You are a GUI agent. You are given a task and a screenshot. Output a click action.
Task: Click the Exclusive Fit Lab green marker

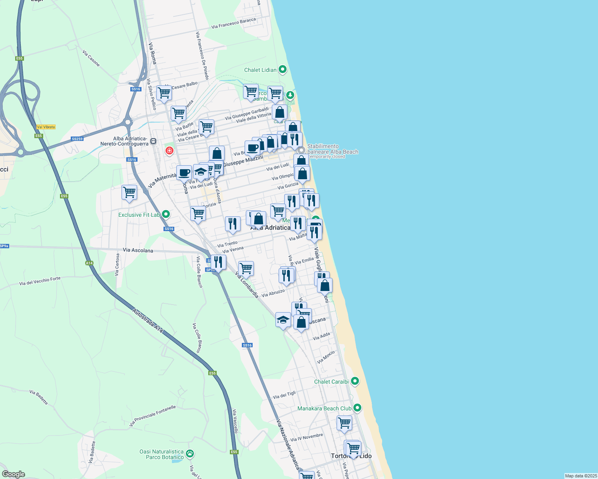click(x=165, y=214)
